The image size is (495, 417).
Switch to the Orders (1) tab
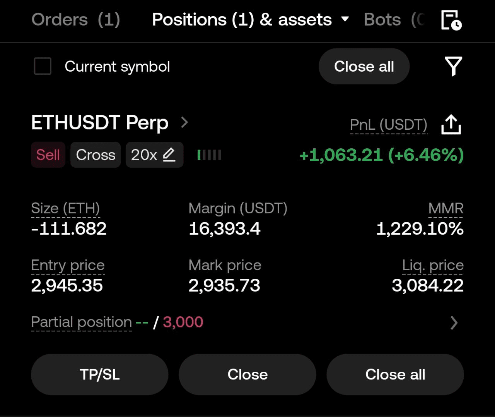click(76, 20)
